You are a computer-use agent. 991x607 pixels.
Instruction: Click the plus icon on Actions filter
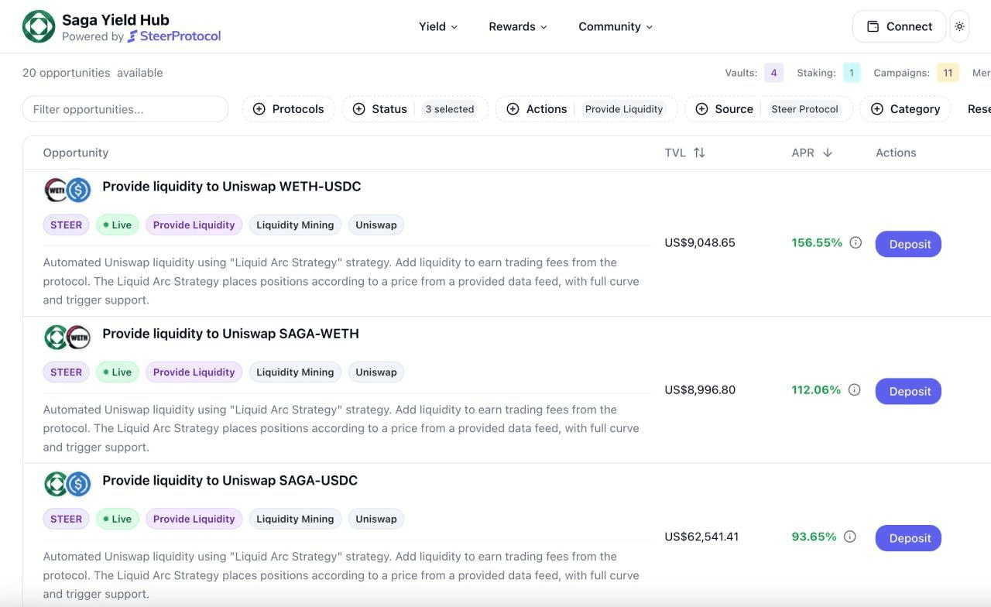click(513, 109)
